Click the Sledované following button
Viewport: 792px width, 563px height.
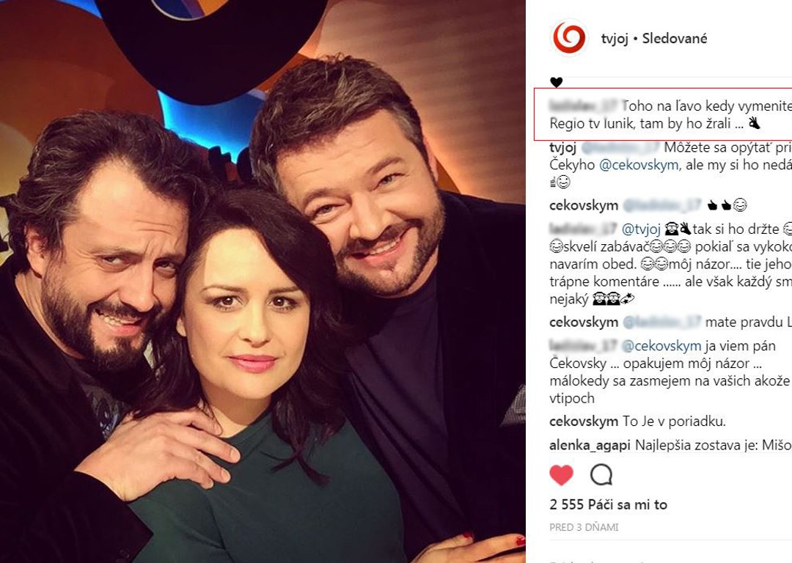[x=675, y=38]
